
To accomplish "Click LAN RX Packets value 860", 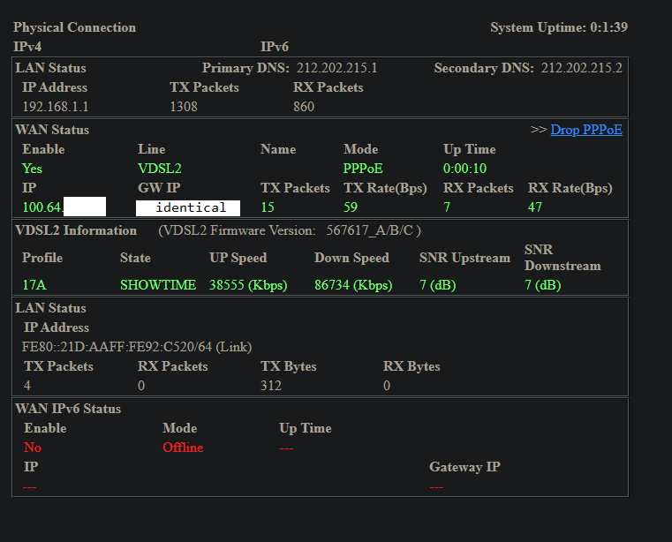I will pos(304,106).
